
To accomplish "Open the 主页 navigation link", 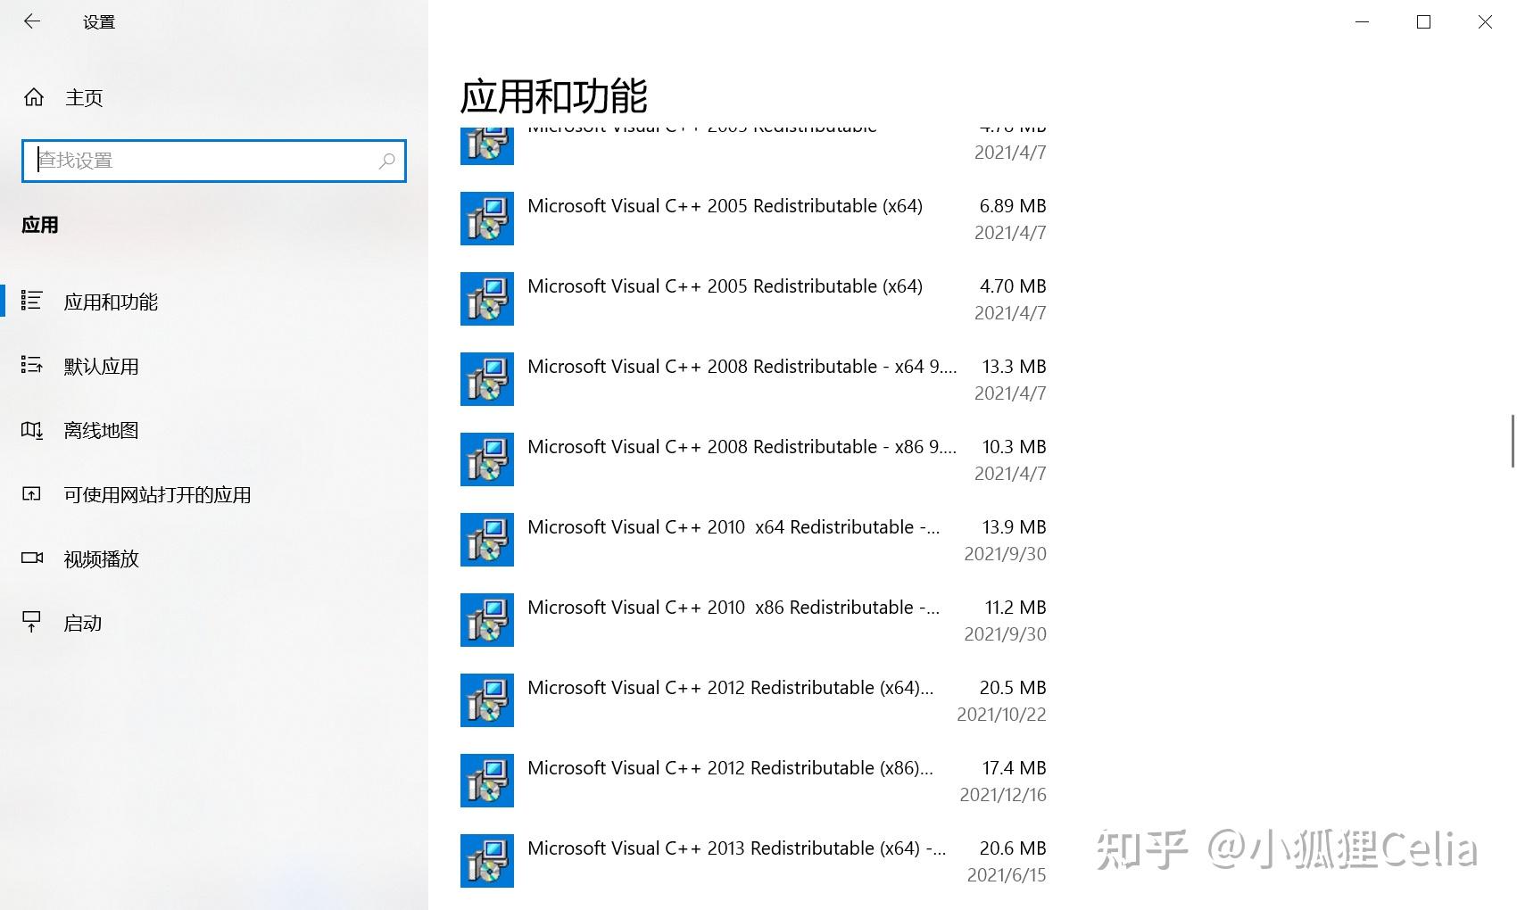I will pos(83,98).
